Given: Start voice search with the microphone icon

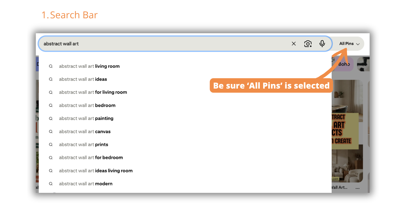Looking at the screenshot, I should click(322, 44).
